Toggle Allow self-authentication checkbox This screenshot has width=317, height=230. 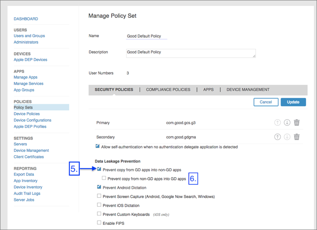[97, 147]
